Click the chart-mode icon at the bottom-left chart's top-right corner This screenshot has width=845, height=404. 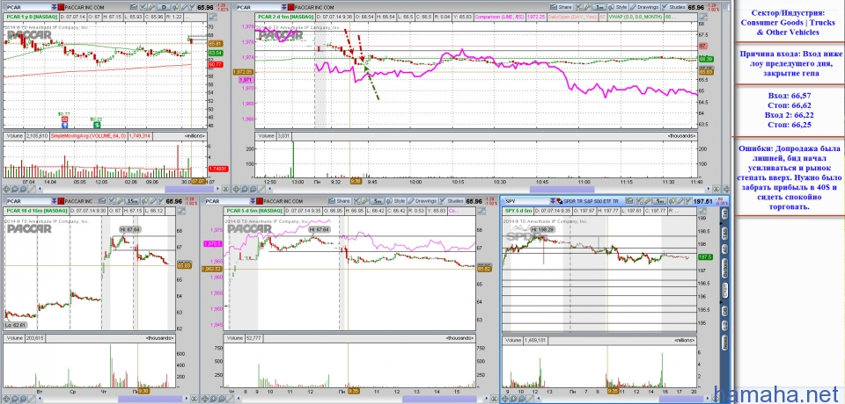pyautogui.click(x=181, y=211)
